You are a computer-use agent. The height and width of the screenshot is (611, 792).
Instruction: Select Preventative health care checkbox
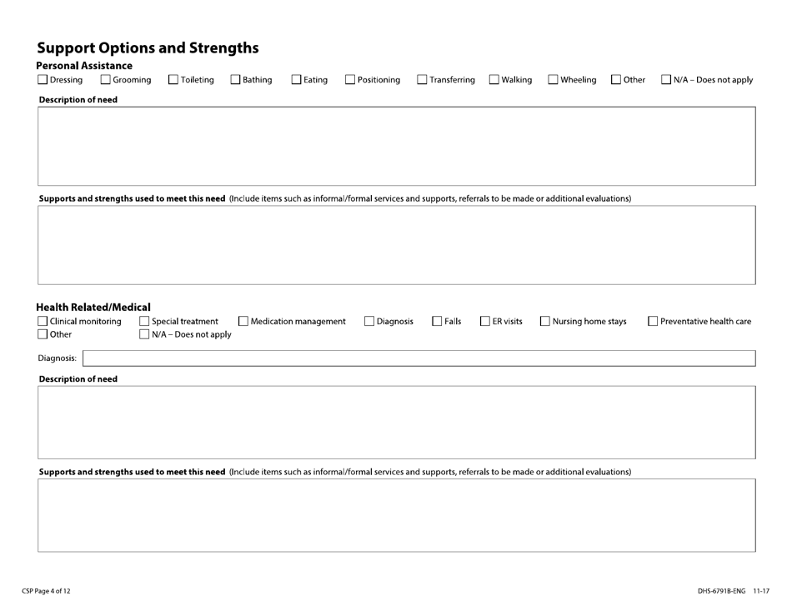tap(653, 320)
